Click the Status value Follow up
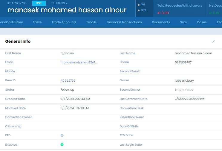 [x=67, y=89]
